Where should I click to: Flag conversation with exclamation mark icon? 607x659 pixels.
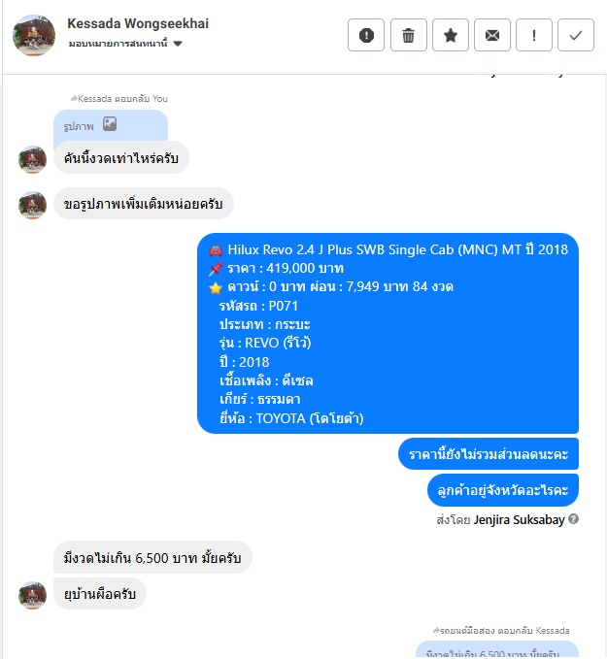pyautogui.click(x=534, y=35)
